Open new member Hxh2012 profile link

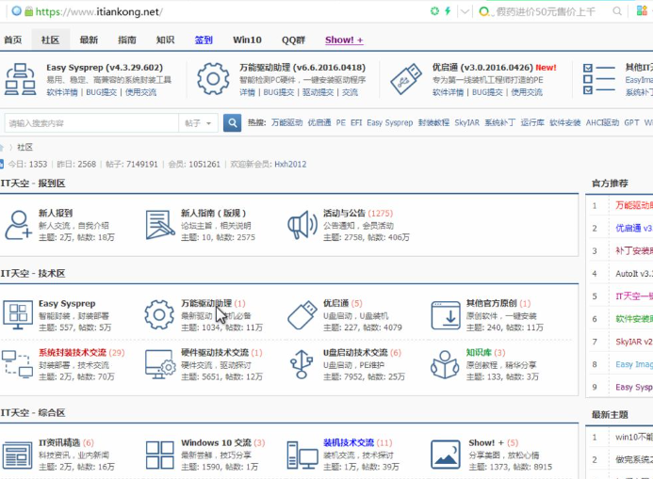[290, 164]
